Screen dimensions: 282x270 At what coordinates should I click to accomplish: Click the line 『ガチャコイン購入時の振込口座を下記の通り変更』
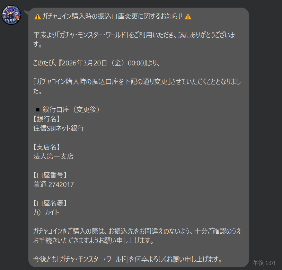[x=102, y=82]
